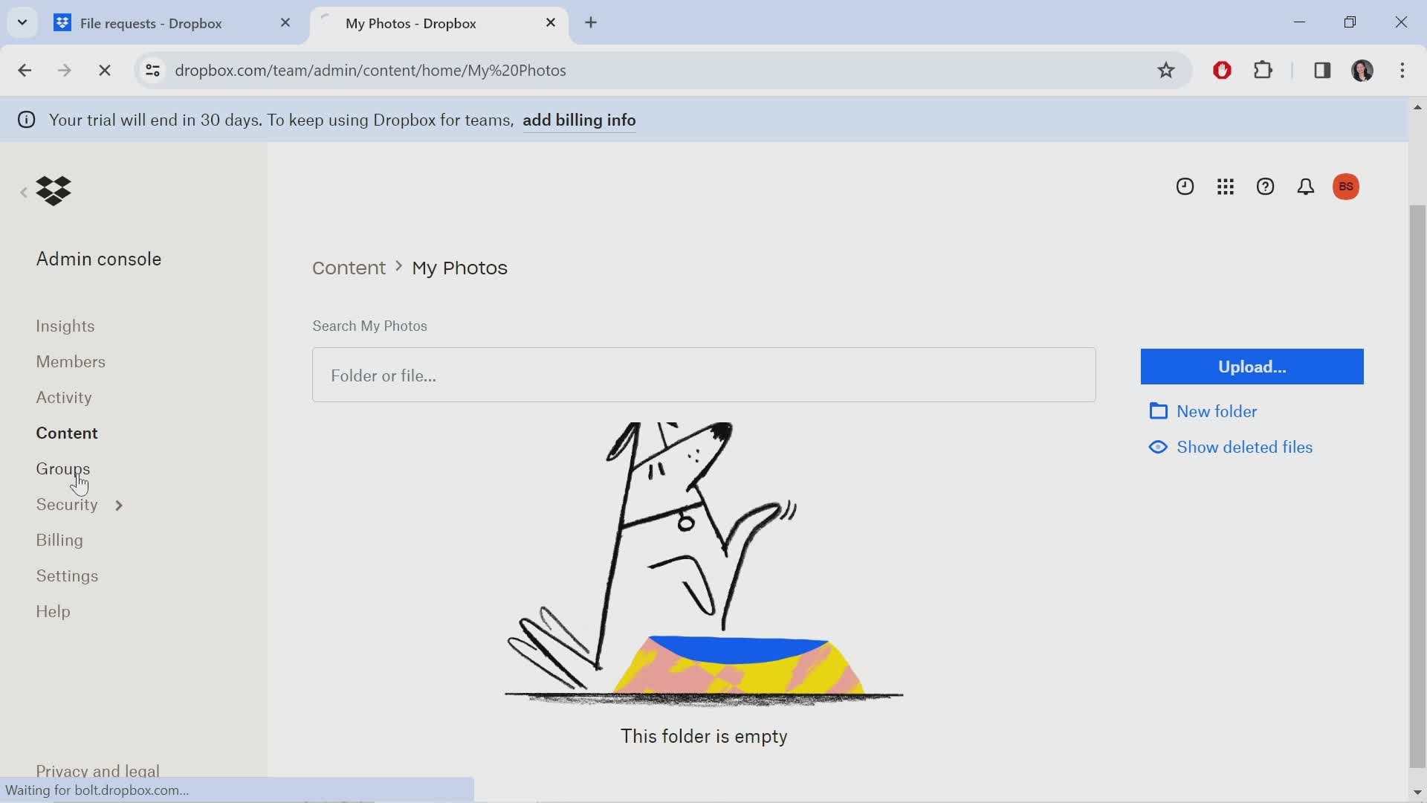Click the add billing info link
Viewport: 1427px width, 803px height.
pyautogui.click(x=579, y=120)
